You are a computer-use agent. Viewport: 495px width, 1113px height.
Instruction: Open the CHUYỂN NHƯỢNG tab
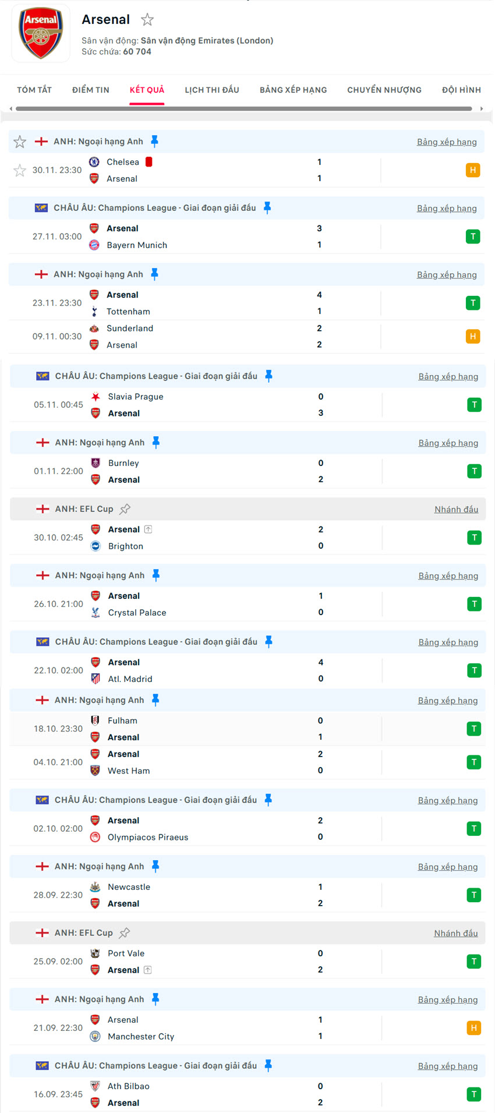(x=384, y=90)
